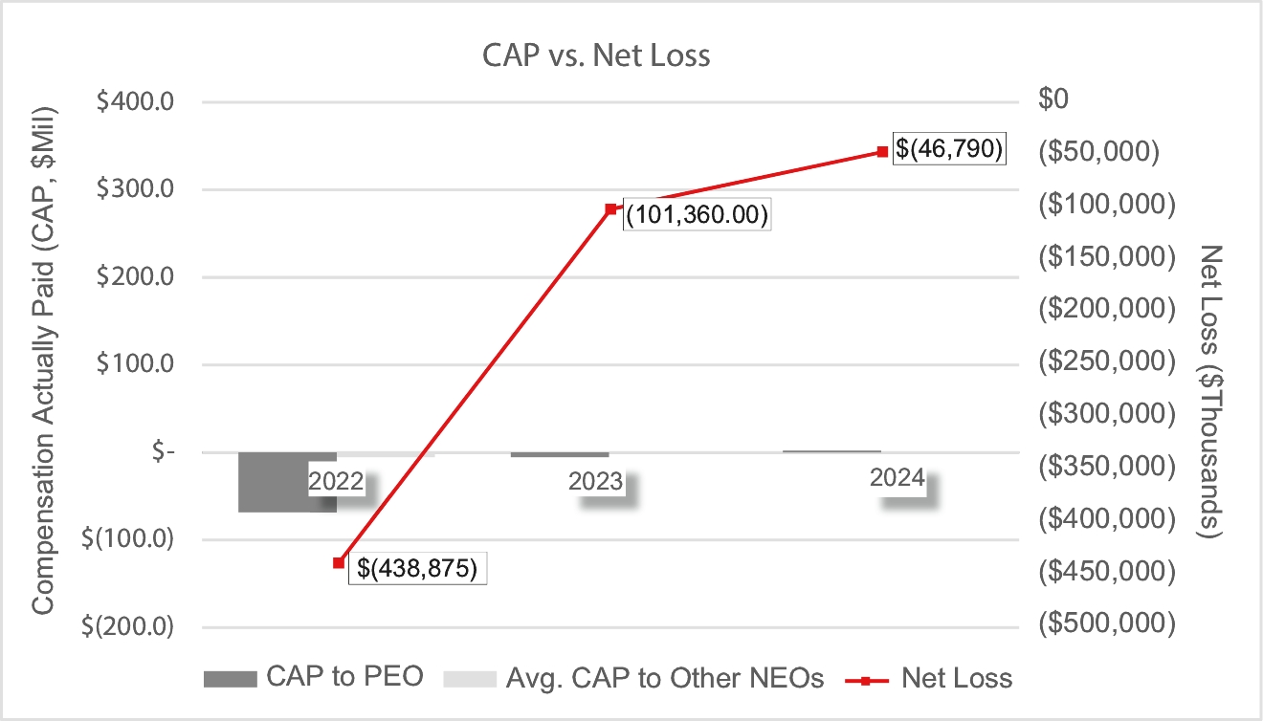
Task: Click the chart title 'CAP vs. Net Loss'
Action: point(595,55)
